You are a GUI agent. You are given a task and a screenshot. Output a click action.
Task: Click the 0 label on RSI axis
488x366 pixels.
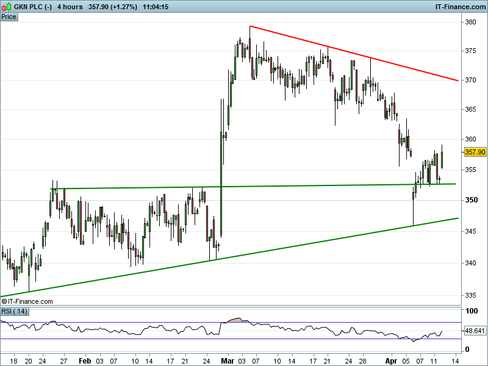[x=467, y=350]
